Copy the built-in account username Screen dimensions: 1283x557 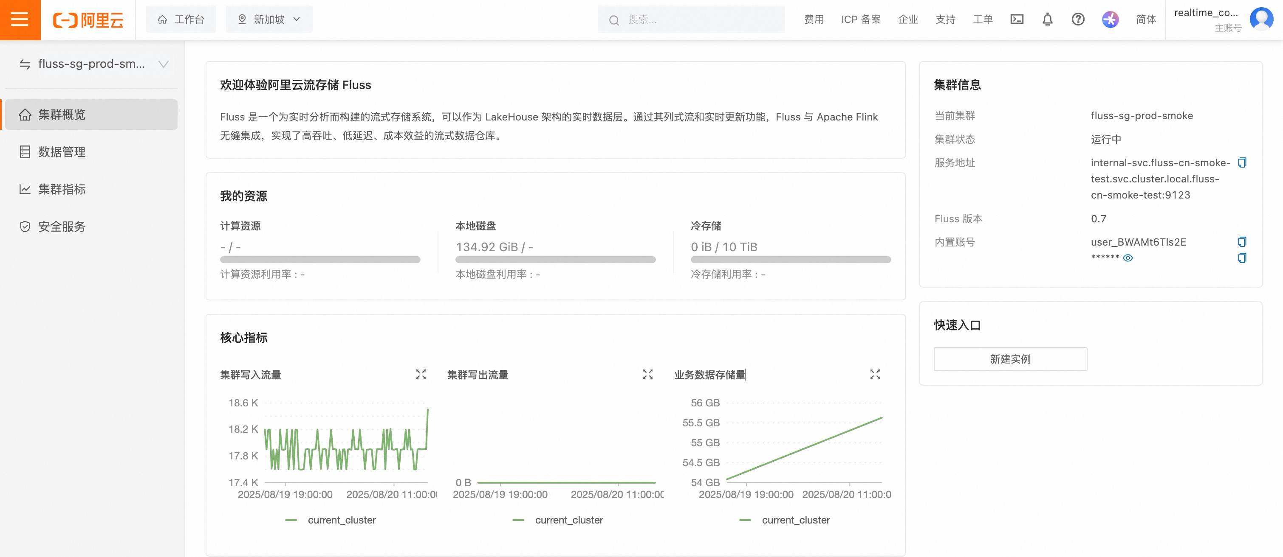point(1242,242)
